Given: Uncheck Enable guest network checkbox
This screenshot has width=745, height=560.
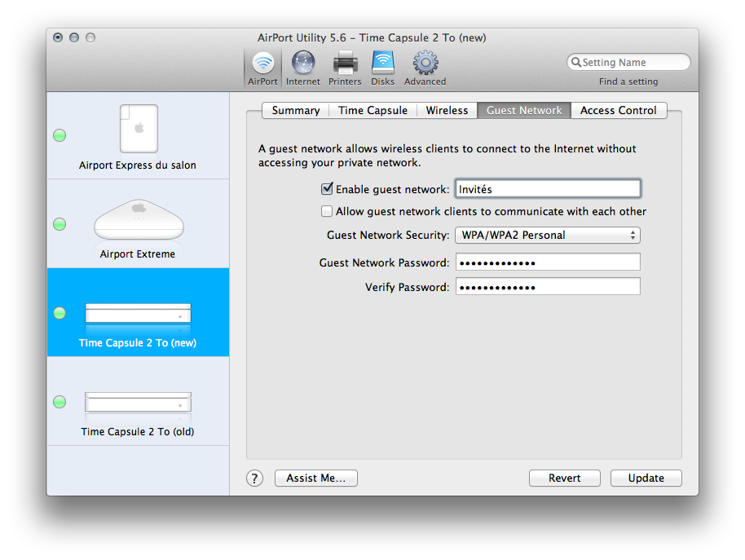Looking at the screenshot, I should coord(328,189).
